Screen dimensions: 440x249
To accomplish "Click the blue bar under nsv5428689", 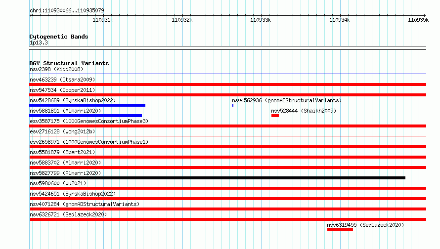I will pos(88,105).
